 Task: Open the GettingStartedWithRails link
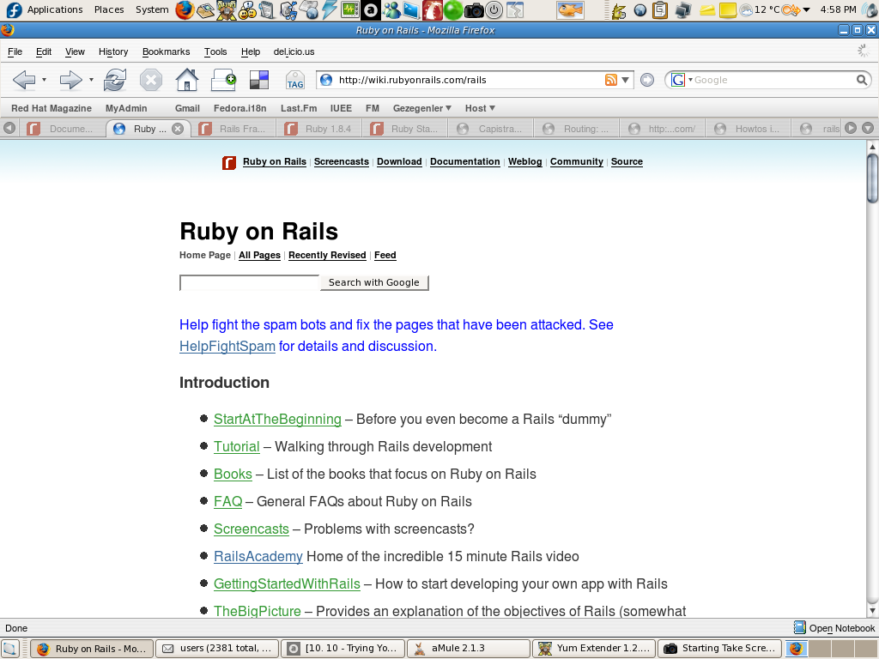point(287,583)
